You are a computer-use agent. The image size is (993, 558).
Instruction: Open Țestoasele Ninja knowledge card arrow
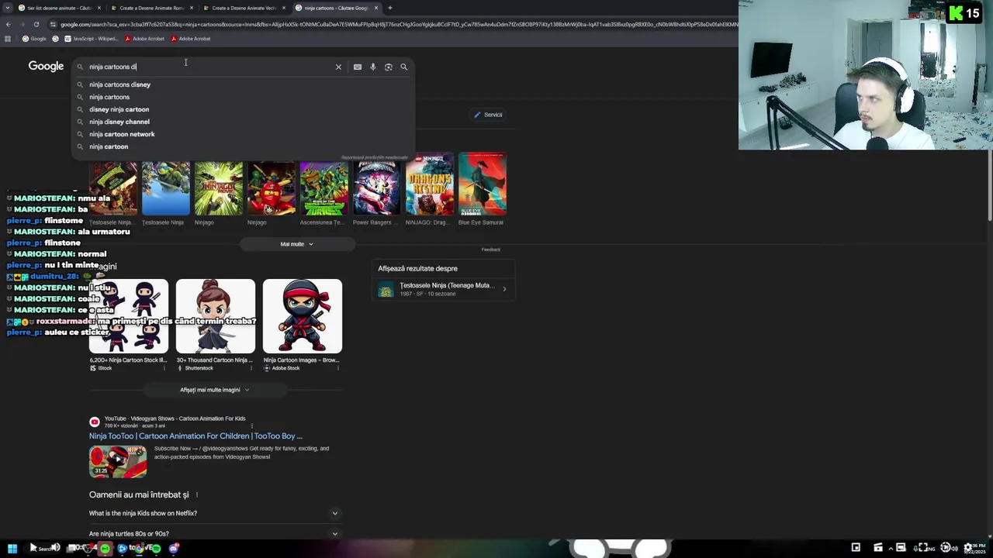pos(504,290)
